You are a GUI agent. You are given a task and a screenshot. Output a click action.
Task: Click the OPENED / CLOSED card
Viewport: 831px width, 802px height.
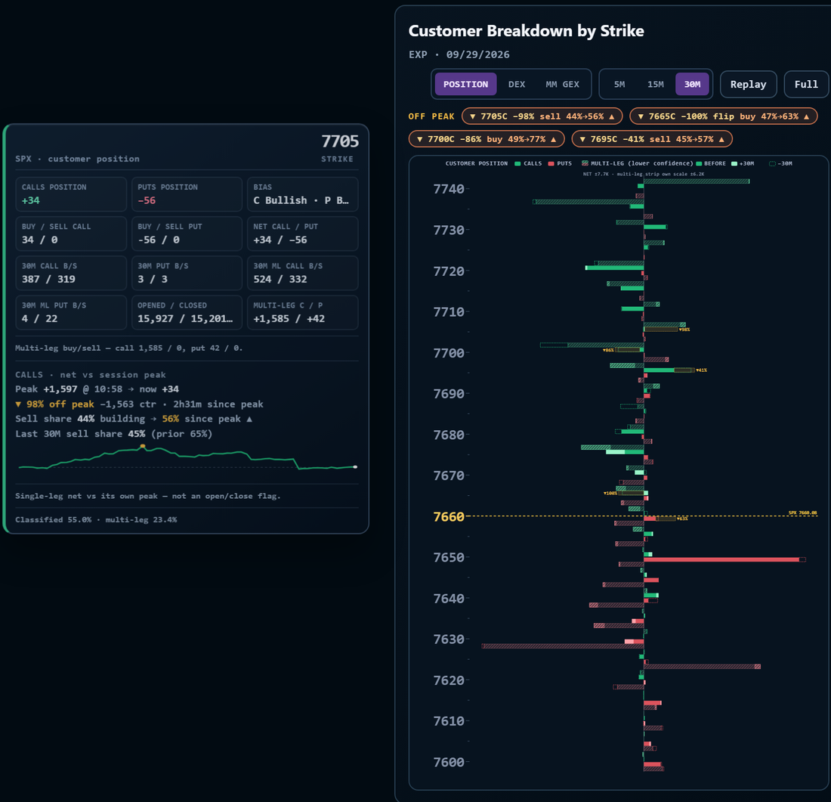(187, 312)
